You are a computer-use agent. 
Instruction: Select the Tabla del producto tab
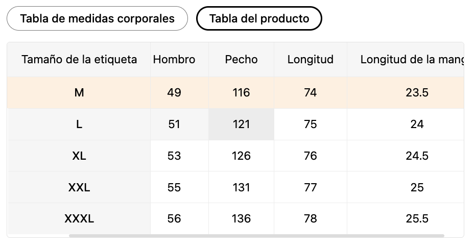coord(259,18)
